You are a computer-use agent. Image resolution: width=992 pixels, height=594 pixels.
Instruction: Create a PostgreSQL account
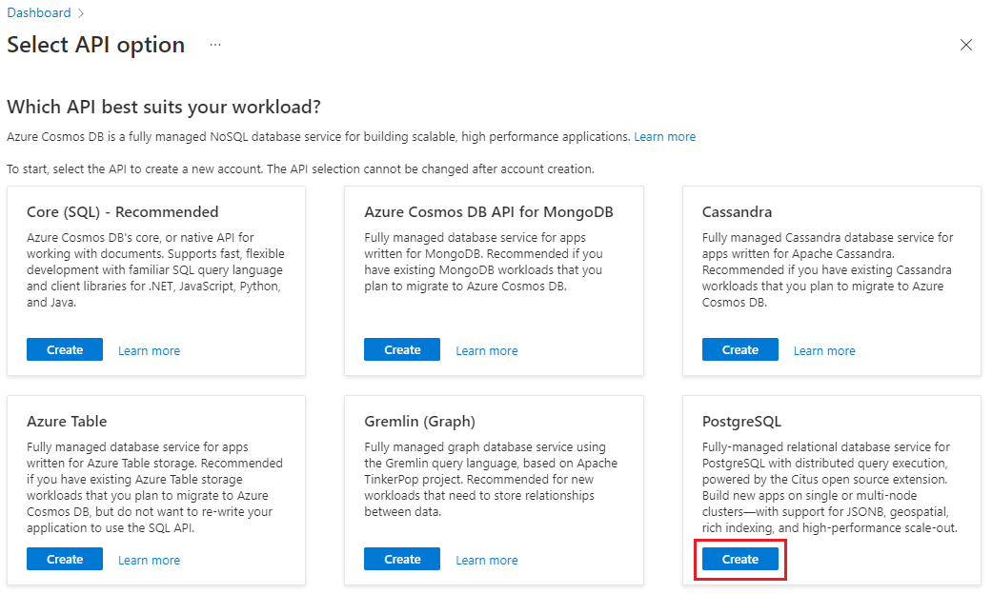pos(739,559)
